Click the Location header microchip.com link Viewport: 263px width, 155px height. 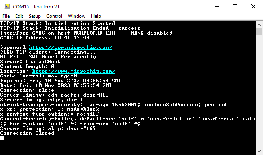coord(74,71)
